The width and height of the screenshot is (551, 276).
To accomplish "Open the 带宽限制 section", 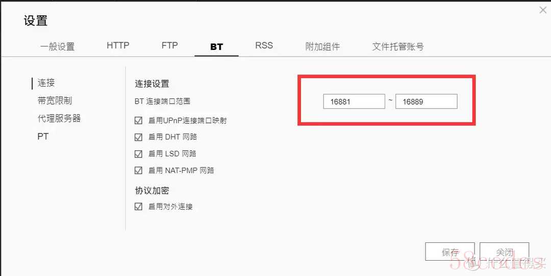I will click(x=55, y=101).
